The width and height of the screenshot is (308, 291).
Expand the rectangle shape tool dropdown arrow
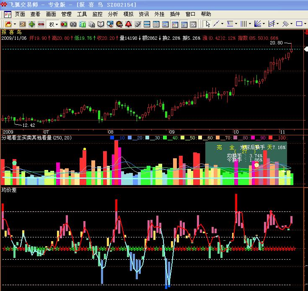pos(305,24)
